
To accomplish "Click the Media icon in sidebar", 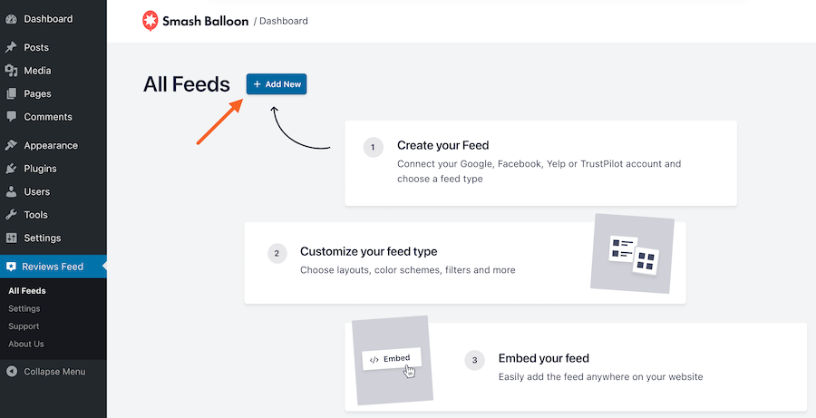I will (11, 71).
